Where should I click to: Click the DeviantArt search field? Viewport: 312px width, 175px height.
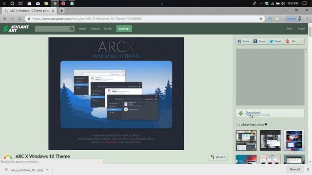coord(52,29)
